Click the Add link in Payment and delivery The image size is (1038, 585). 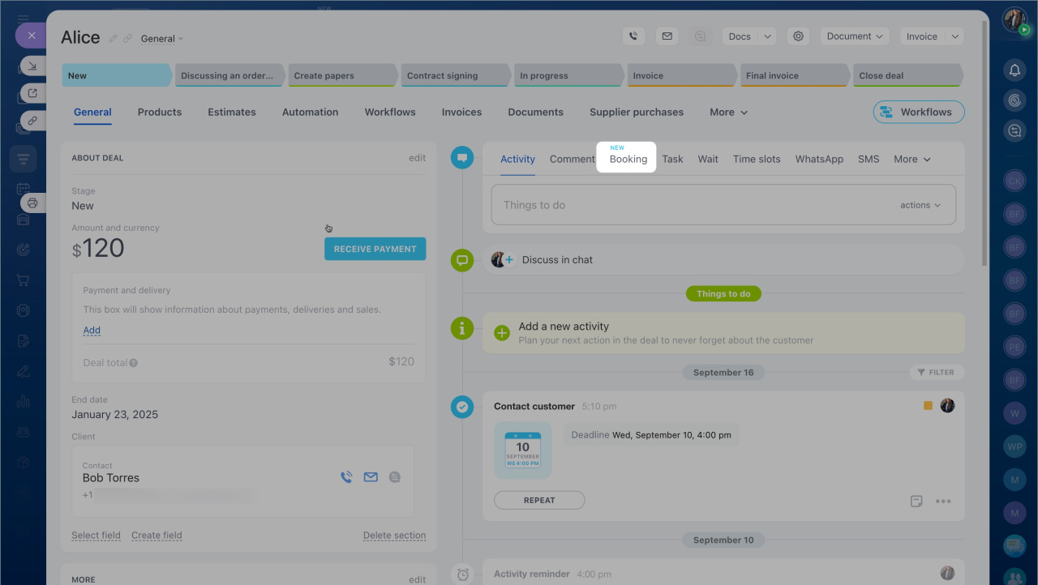[92, 331]
